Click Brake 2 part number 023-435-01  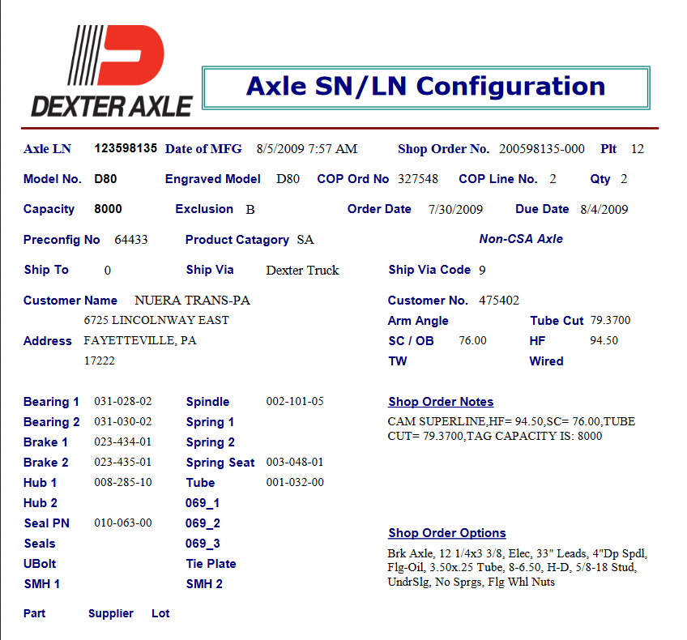coord(123,462)
